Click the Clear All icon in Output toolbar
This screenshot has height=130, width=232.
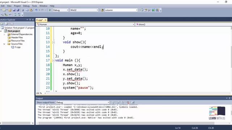coord(128,103)
